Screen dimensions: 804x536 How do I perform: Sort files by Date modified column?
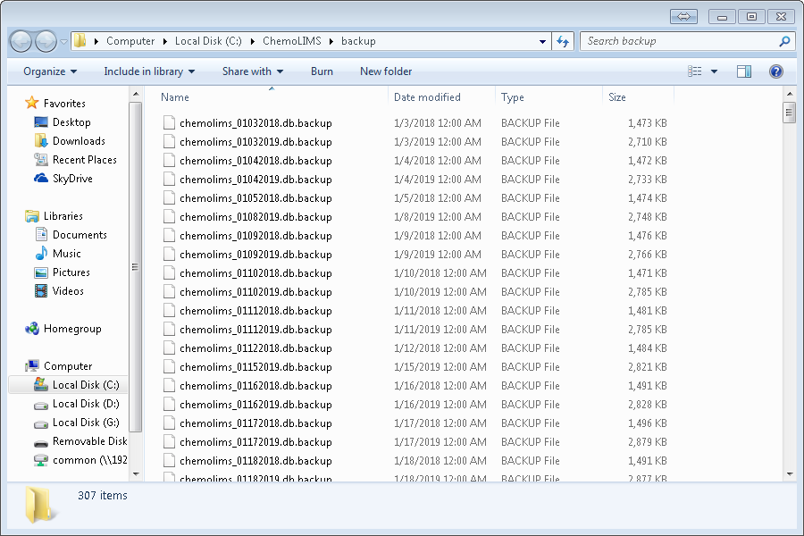coord(428,97)
